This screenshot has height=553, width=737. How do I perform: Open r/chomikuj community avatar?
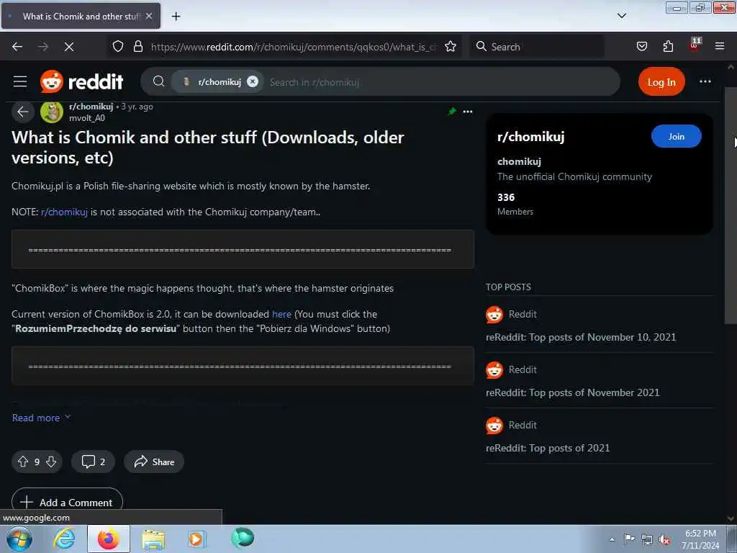point(52,112)
